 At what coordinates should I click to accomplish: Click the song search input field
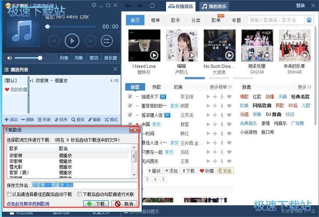276,20
